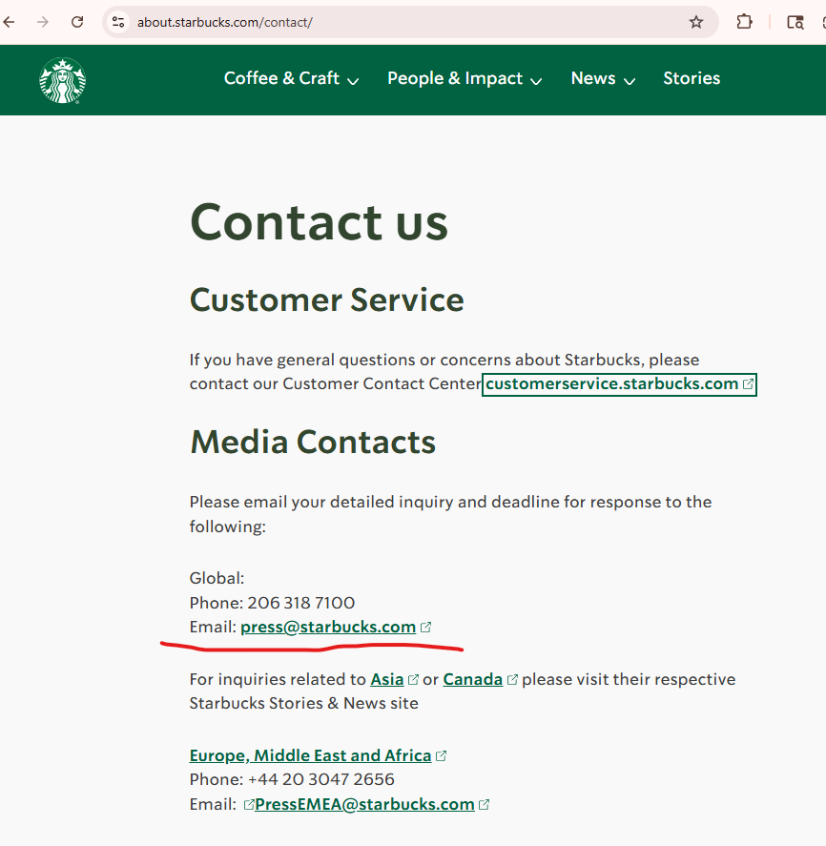
Task: Click the Media Contacts heading
Action: pos(313,442)
